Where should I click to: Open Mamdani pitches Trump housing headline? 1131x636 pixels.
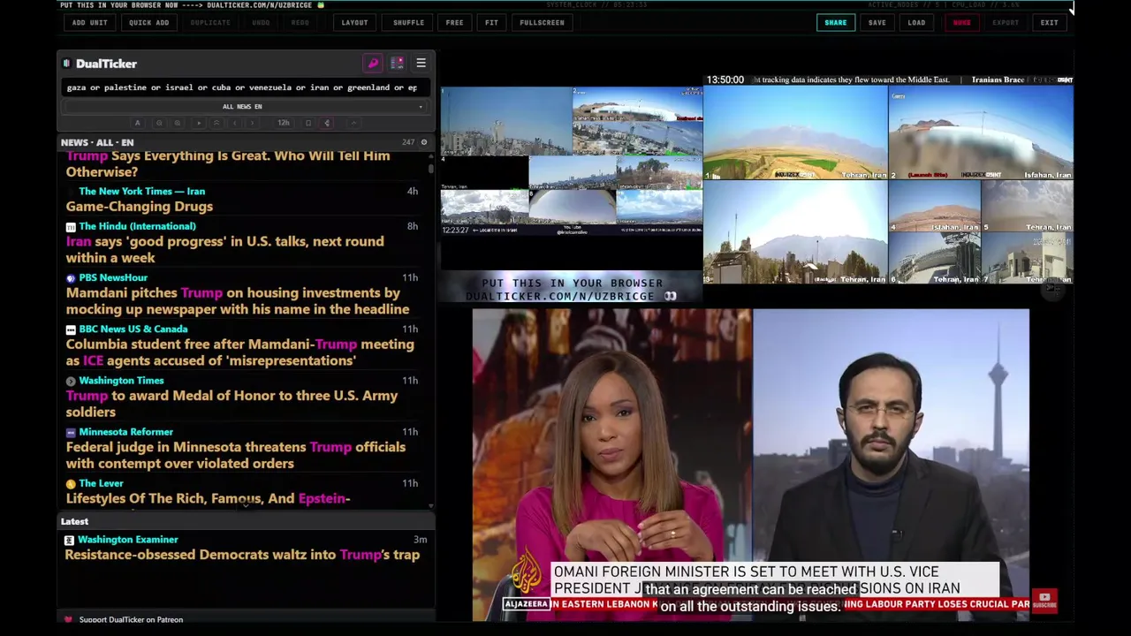[237, 301]
